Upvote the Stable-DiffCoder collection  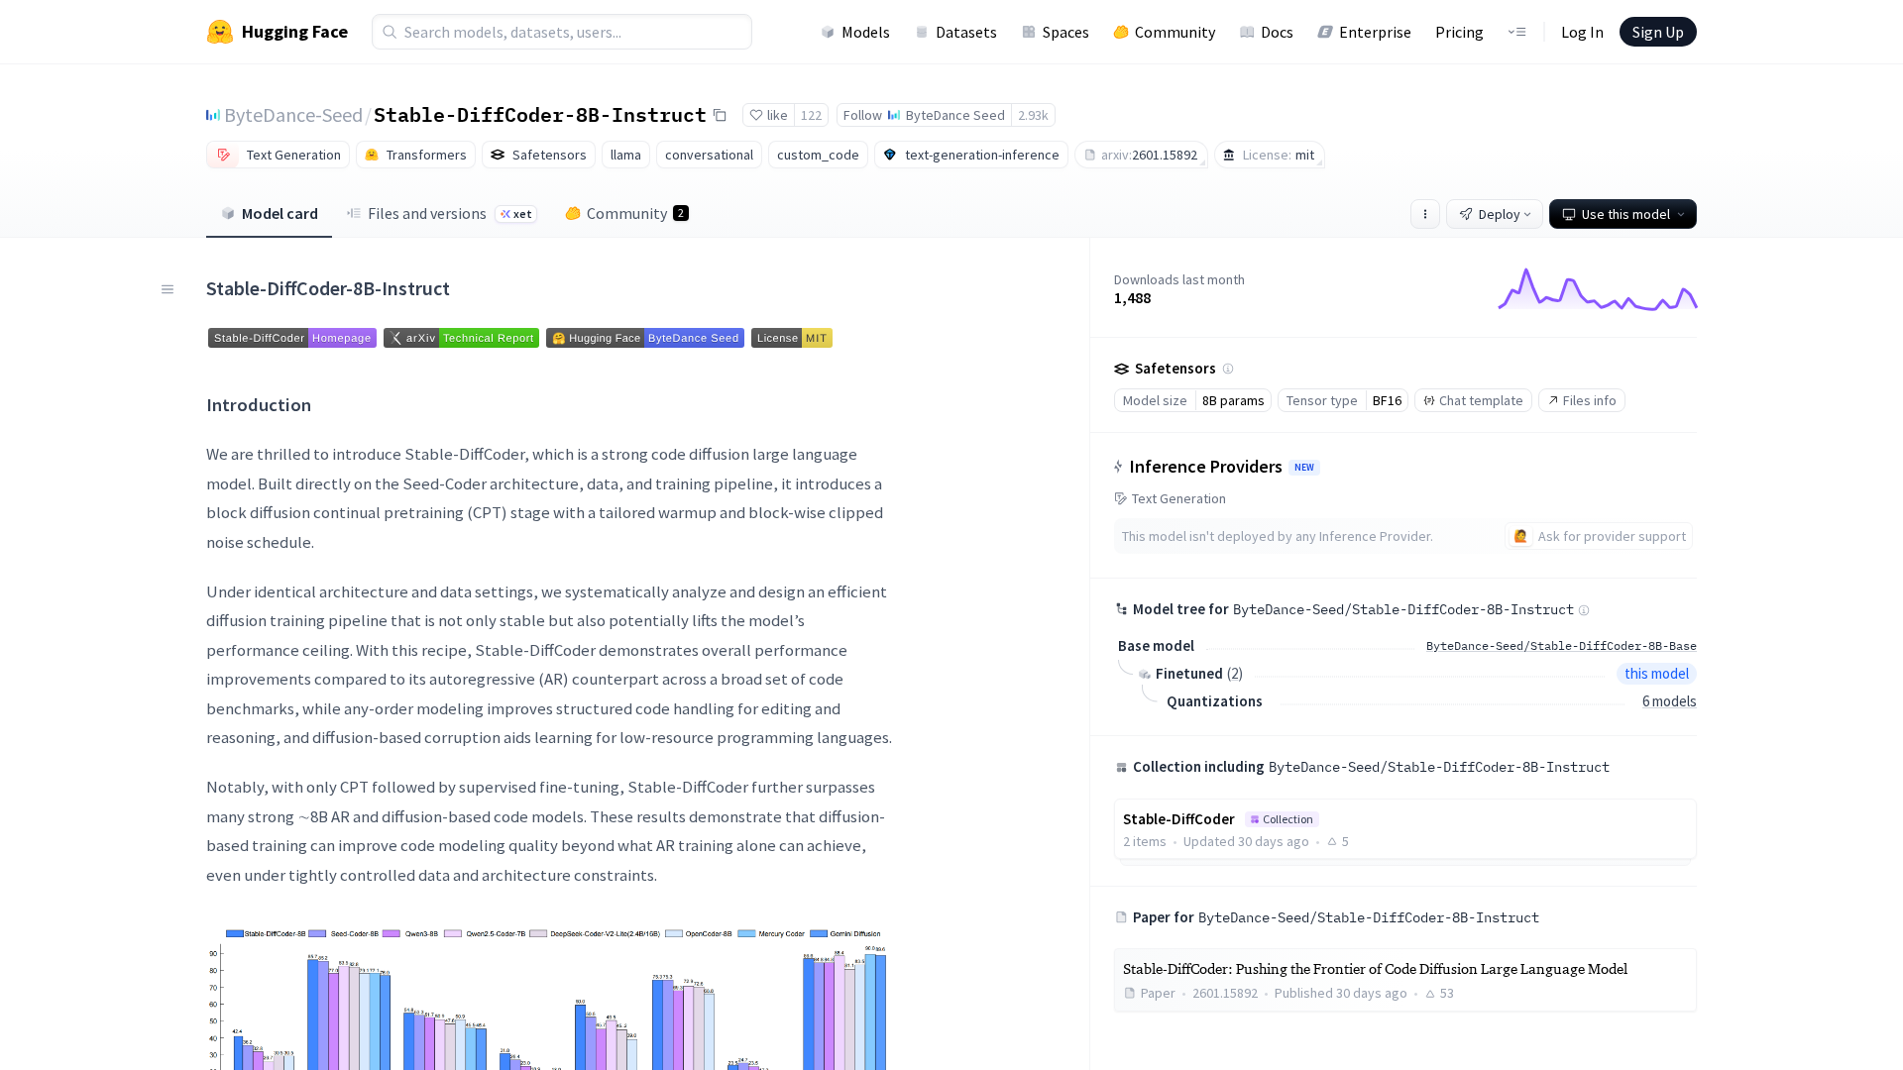click(x=1338, y=841)
